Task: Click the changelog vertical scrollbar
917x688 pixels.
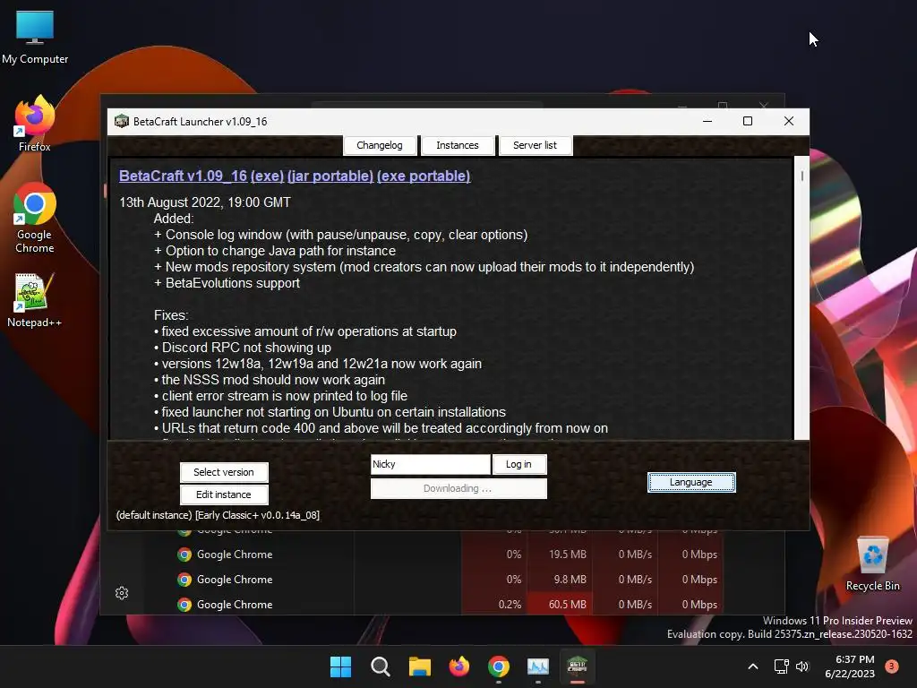Action: coord(801,297)
